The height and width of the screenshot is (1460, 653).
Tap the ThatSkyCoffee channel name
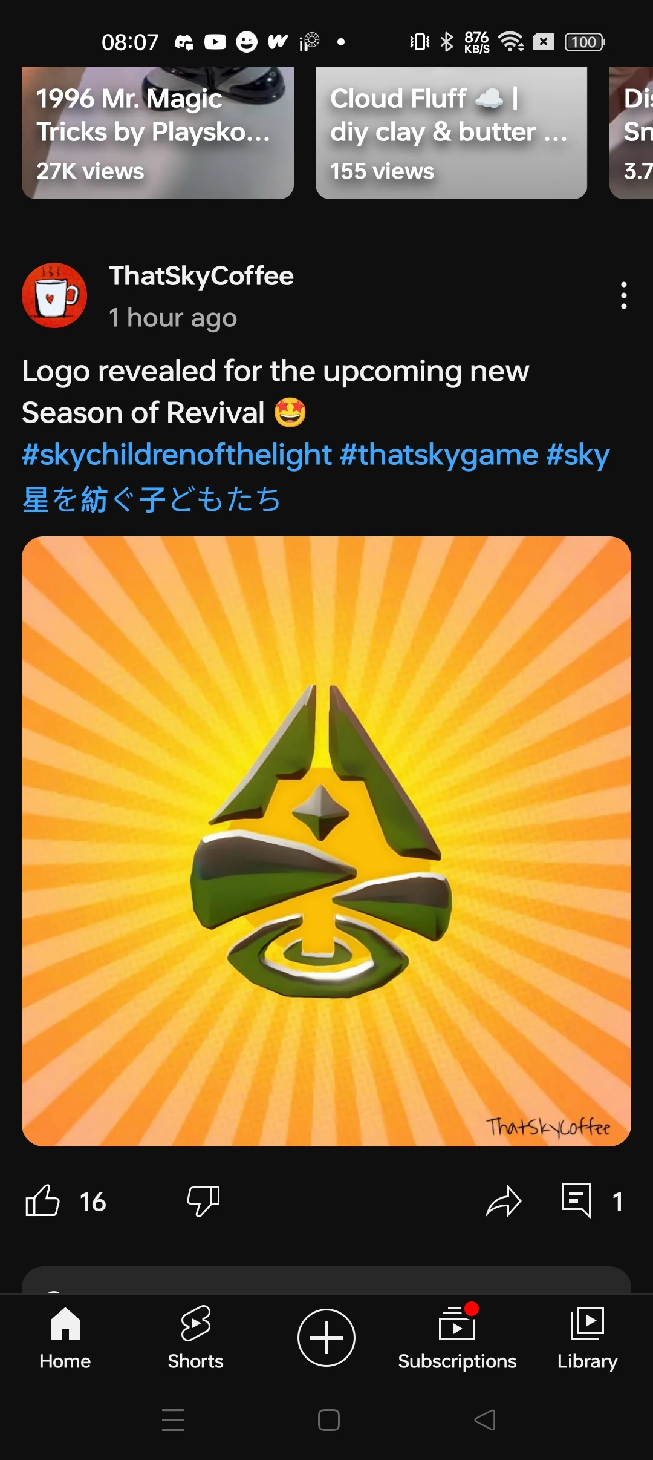coord(201,276)
